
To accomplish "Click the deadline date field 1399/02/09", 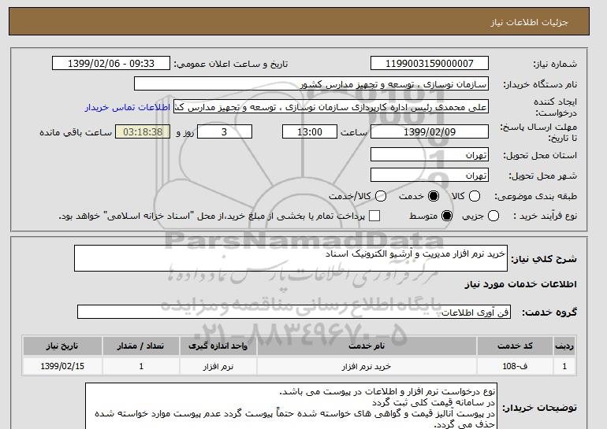I will 430,131.
